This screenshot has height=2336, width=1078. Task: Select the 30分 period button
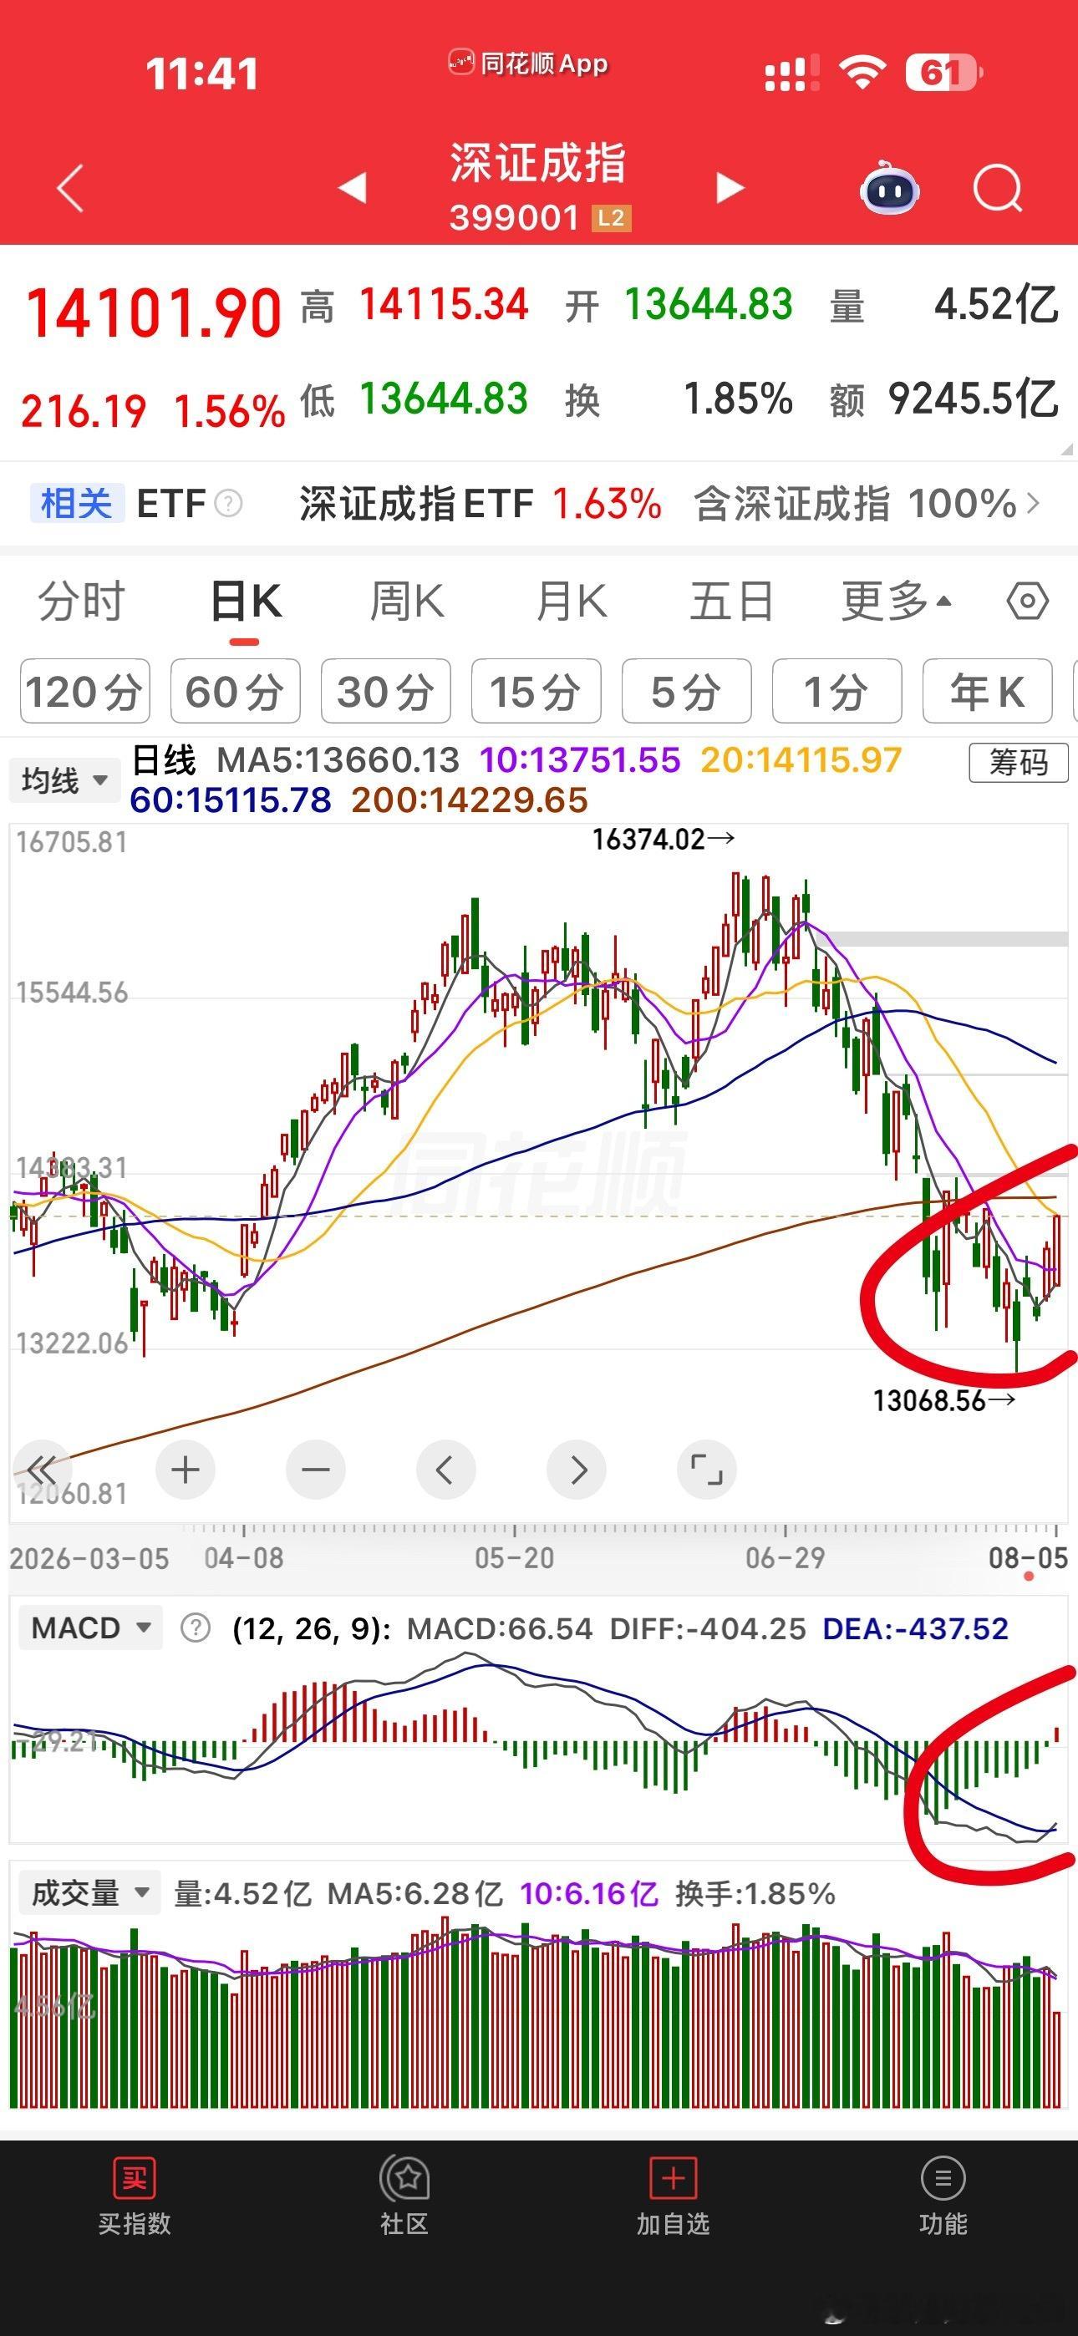(x=385, y=691)
